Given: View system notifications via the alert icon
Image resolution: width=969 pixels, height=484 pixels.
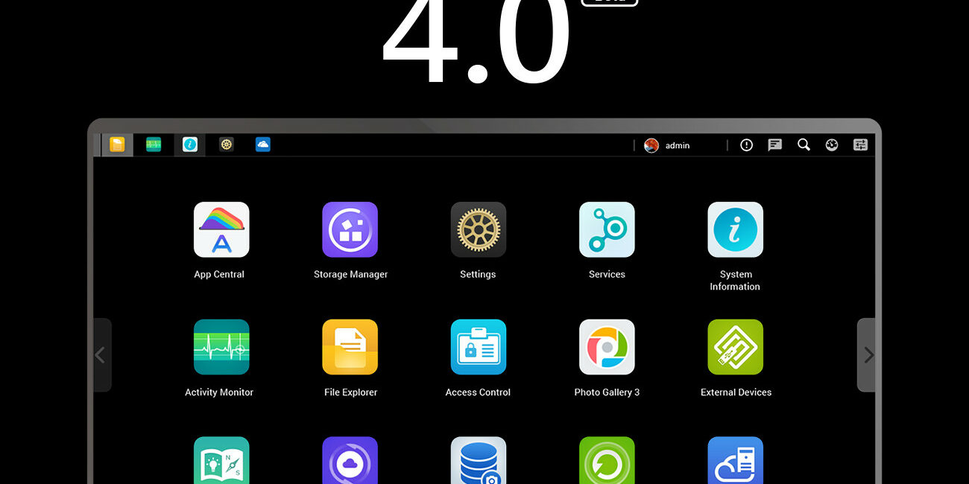Looking at the screenshot, I should (746, 144).
